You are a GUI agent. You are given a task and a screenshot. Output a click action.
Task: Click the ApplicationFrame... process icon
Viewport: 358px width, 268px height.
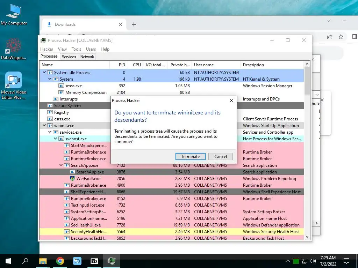[x=67, y=218]
